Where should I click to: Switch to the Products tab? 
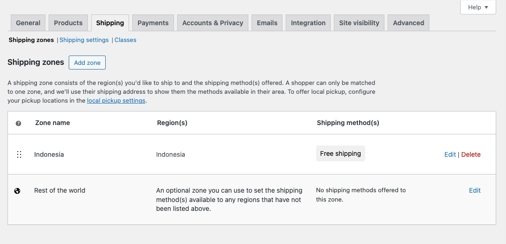(x=68, y=23)
